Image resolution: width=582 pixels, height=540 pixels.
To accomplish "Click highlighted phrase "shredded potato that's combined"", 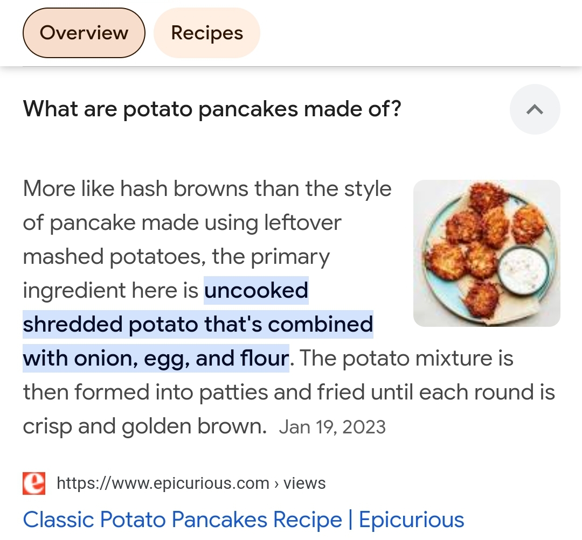I will pos(198,324).
